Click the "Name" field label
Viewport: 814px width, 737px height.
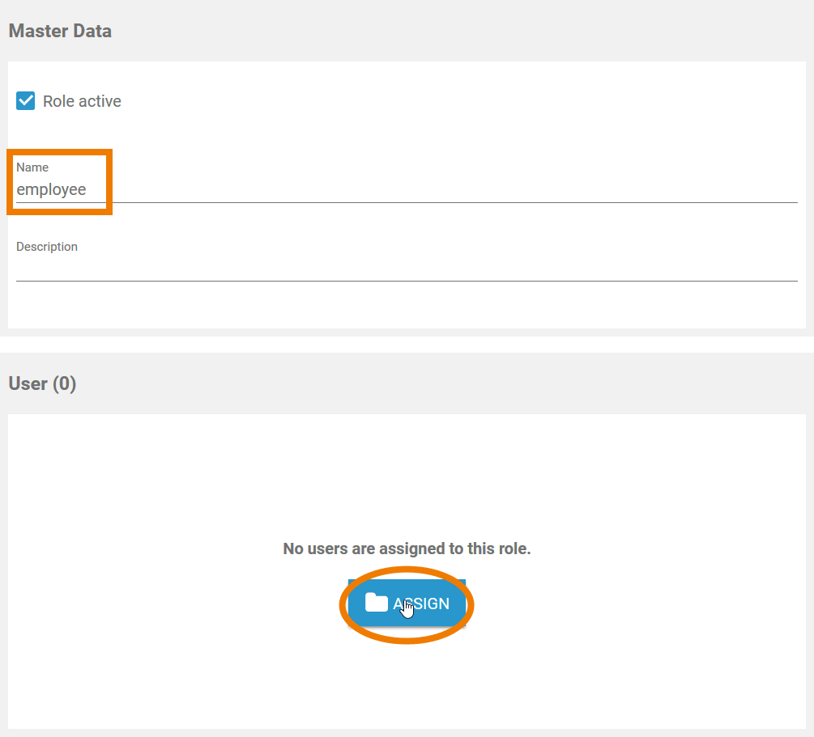click(x=32, y=167)
